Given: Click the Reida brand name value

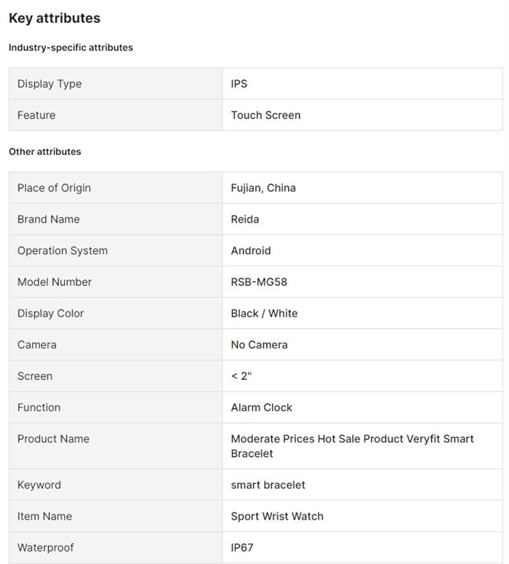Looking at the screenshot, I should (x=245, y=219).
